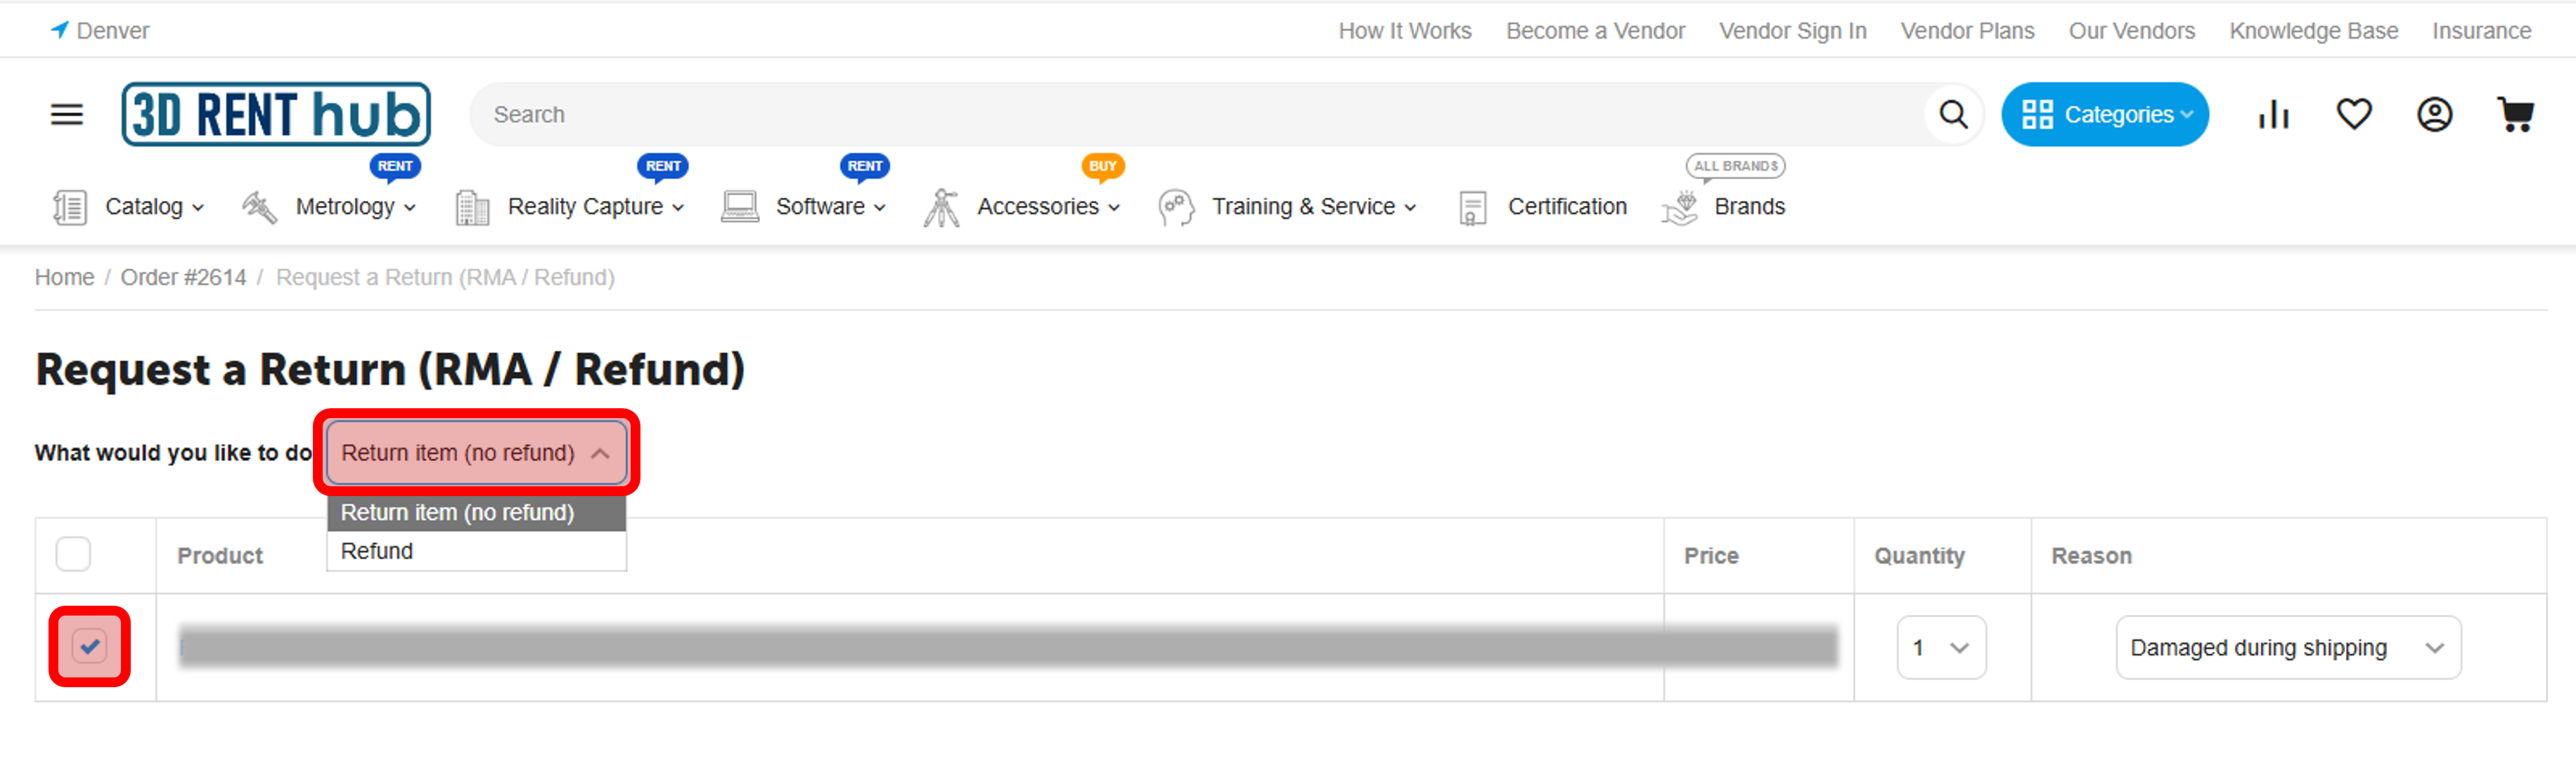Collapse the Return item action dropdown
The width and height of the screenshot is (2576, 761).
[x=476, y=453]
